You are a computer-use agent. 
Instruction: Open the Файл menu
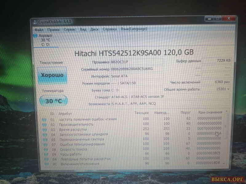click(39, 29)
